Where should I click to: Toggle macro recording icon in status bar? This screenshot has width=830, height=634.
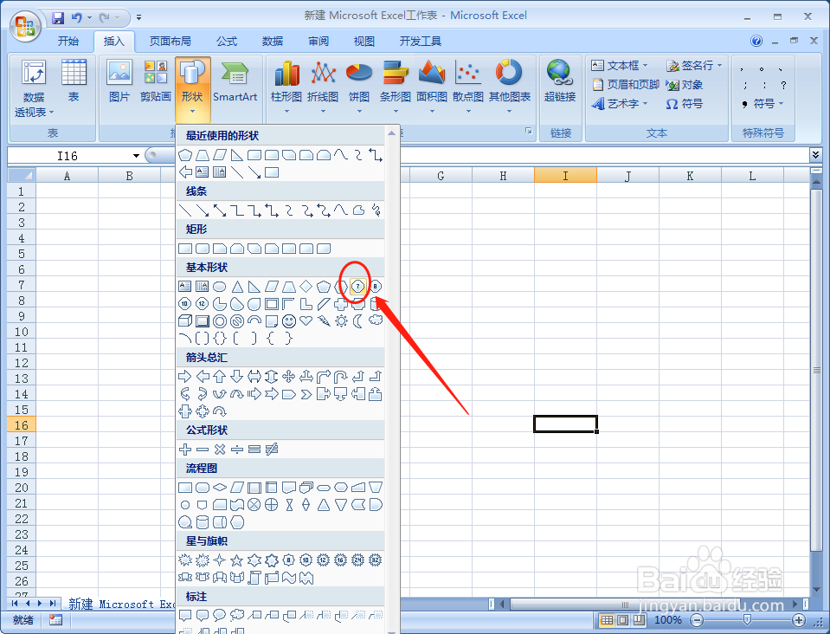pos(55,619)
